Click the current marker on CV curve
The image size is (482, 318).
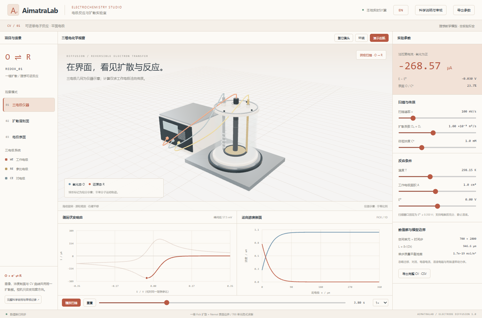[x=147, y=278]
